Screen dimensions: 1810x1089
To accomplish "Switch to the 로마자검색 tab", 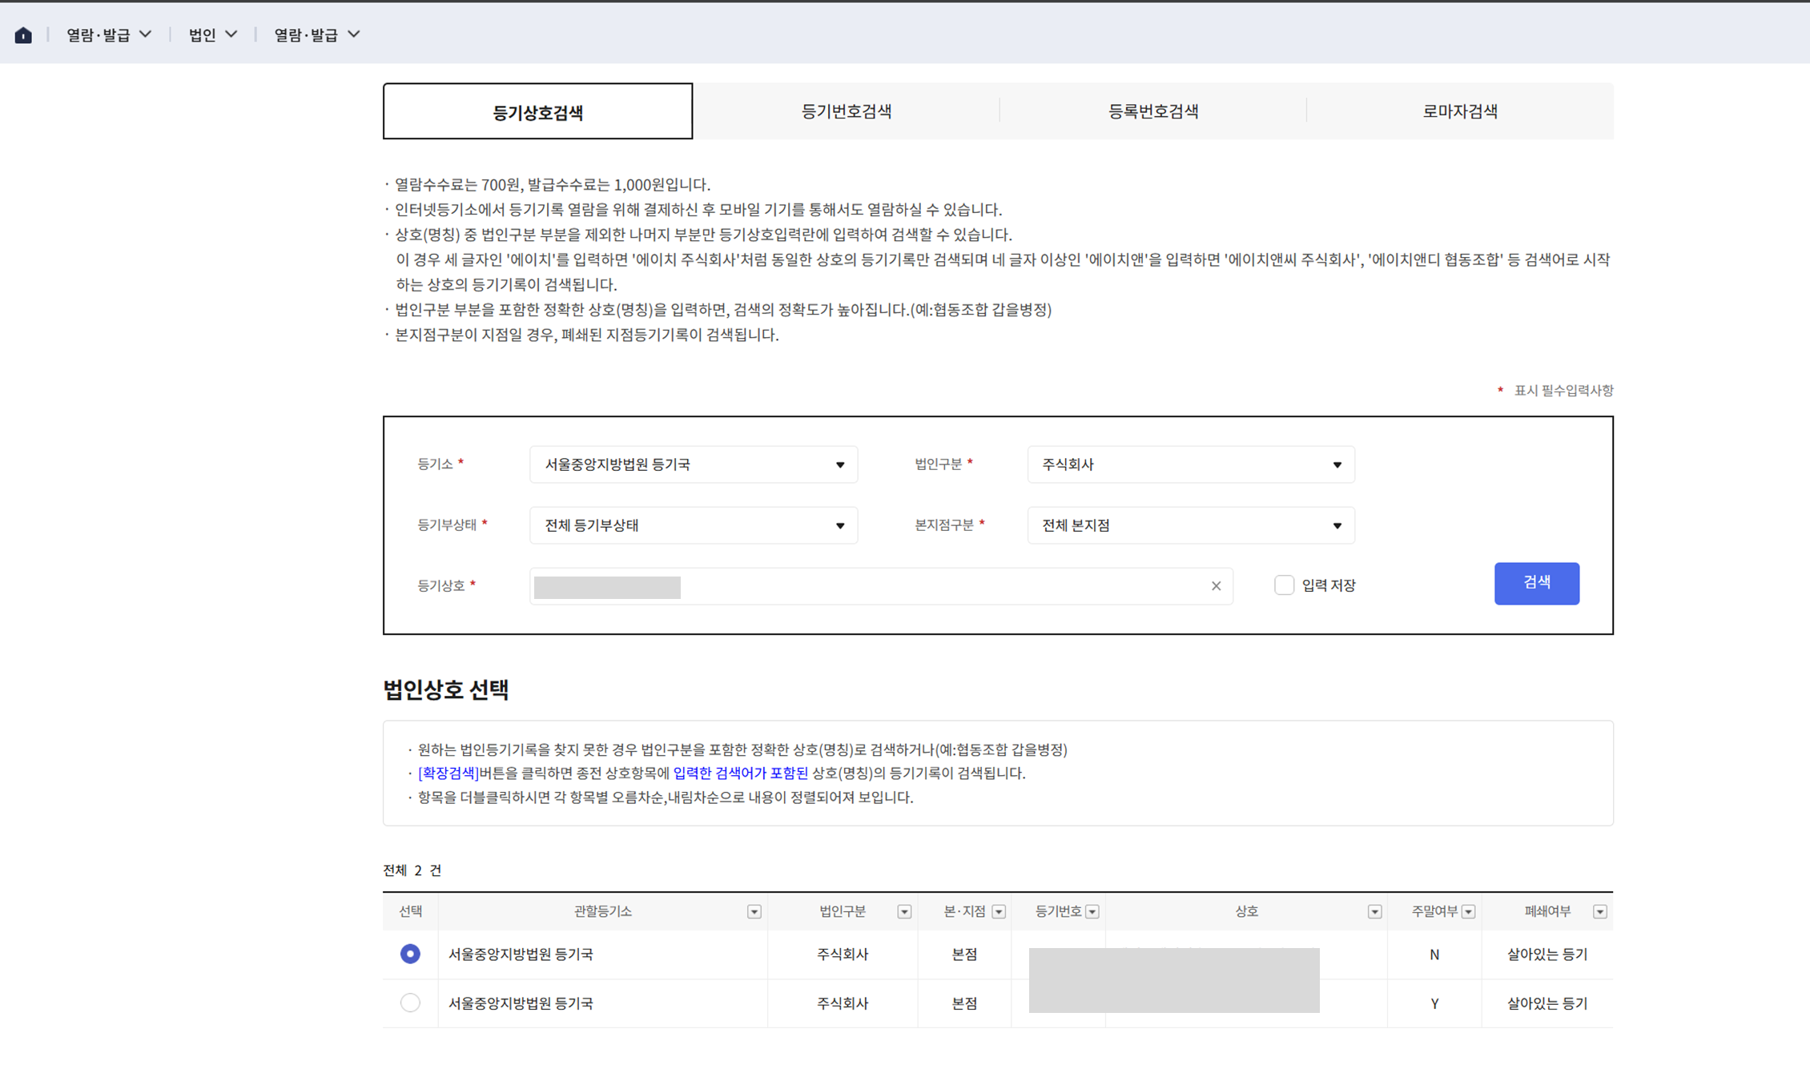I will [1459, 111].
